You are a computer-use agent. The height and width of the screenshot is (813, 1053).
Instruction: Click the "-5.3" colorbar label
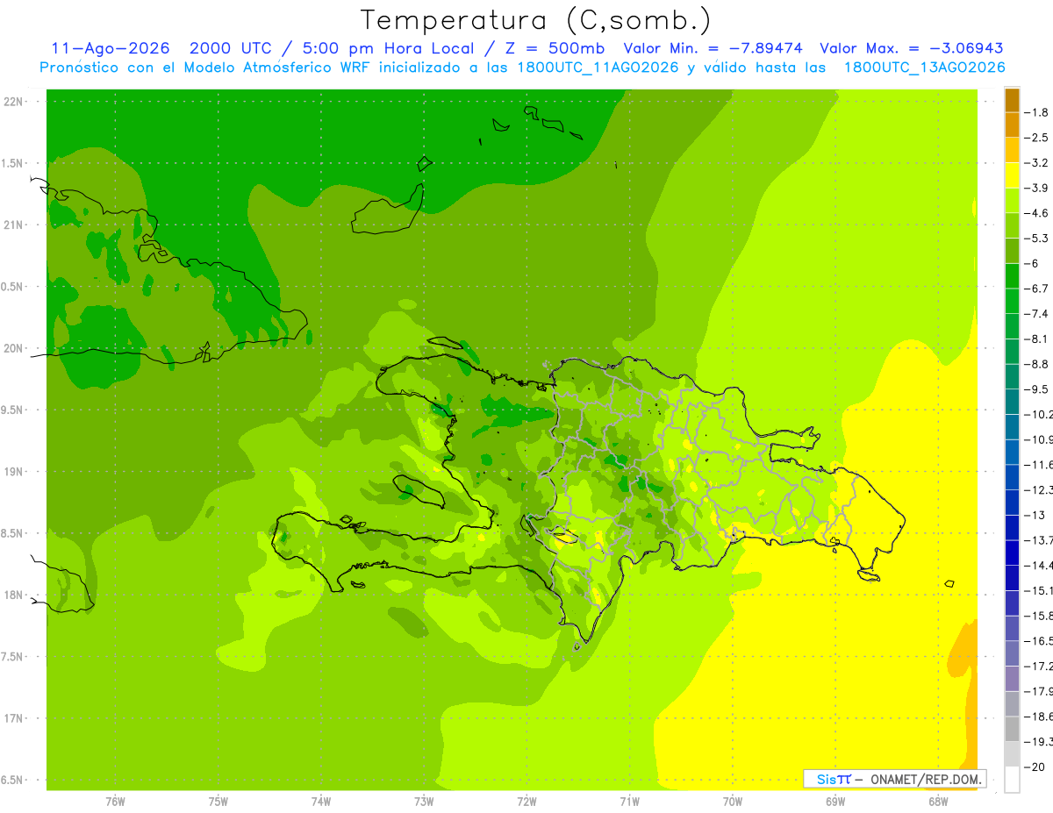[1037, 239]
